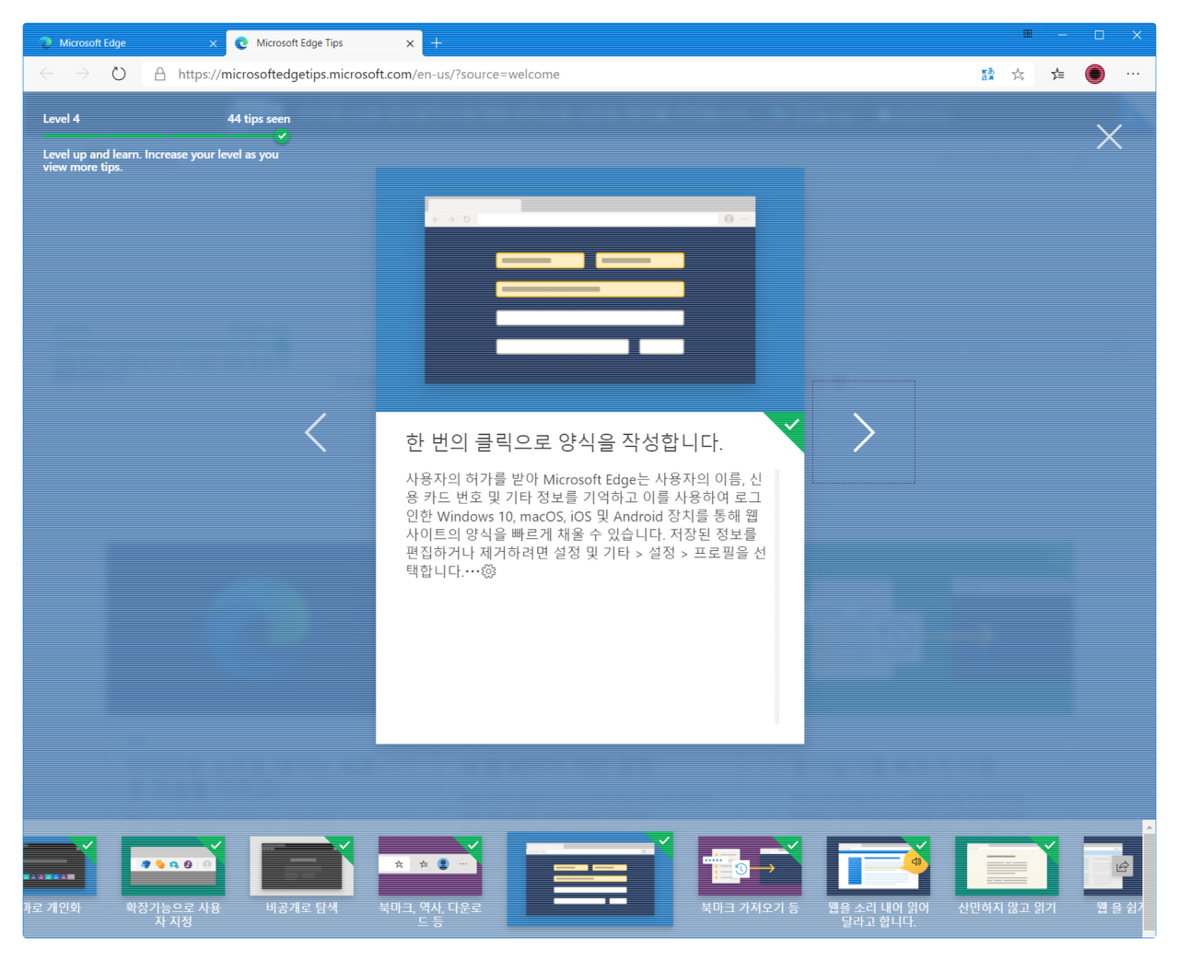Screen dimensions: 1179x961
Task: Click the Level 4 progress bar
Action: 166,135
